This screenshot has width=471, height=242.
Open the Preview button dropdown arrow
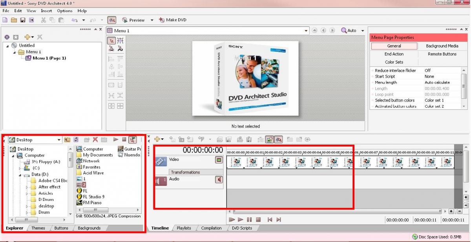point(152,20)
